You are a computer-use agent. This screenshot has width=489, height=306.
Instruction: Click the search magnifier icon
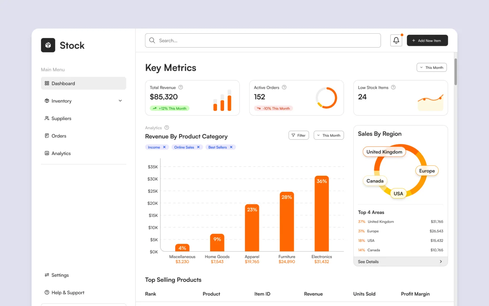(152, 40)
